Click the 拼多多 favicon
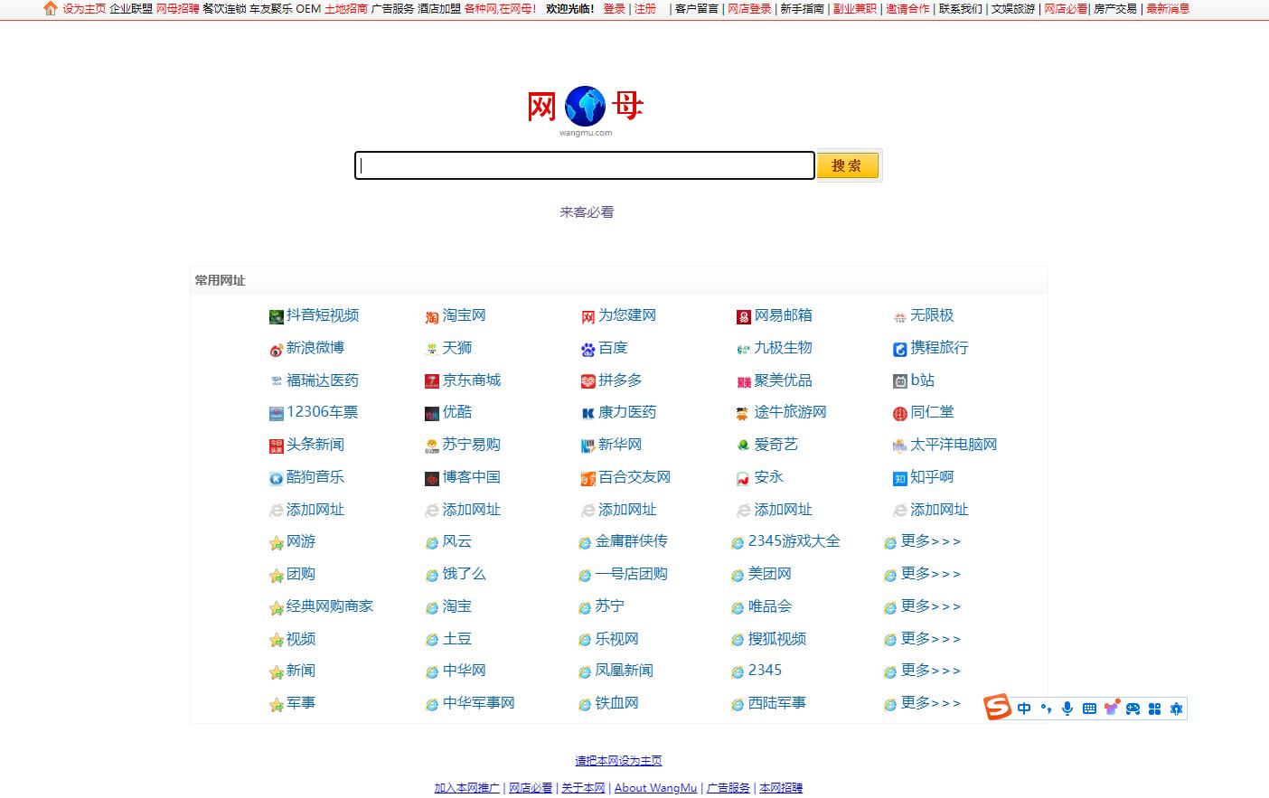 [588, 381]
